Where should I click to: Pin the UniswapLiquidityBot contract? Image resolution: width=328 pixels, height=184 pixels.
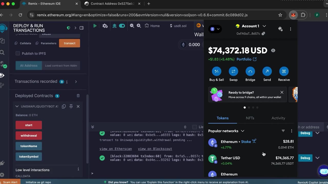click(71, 106)
